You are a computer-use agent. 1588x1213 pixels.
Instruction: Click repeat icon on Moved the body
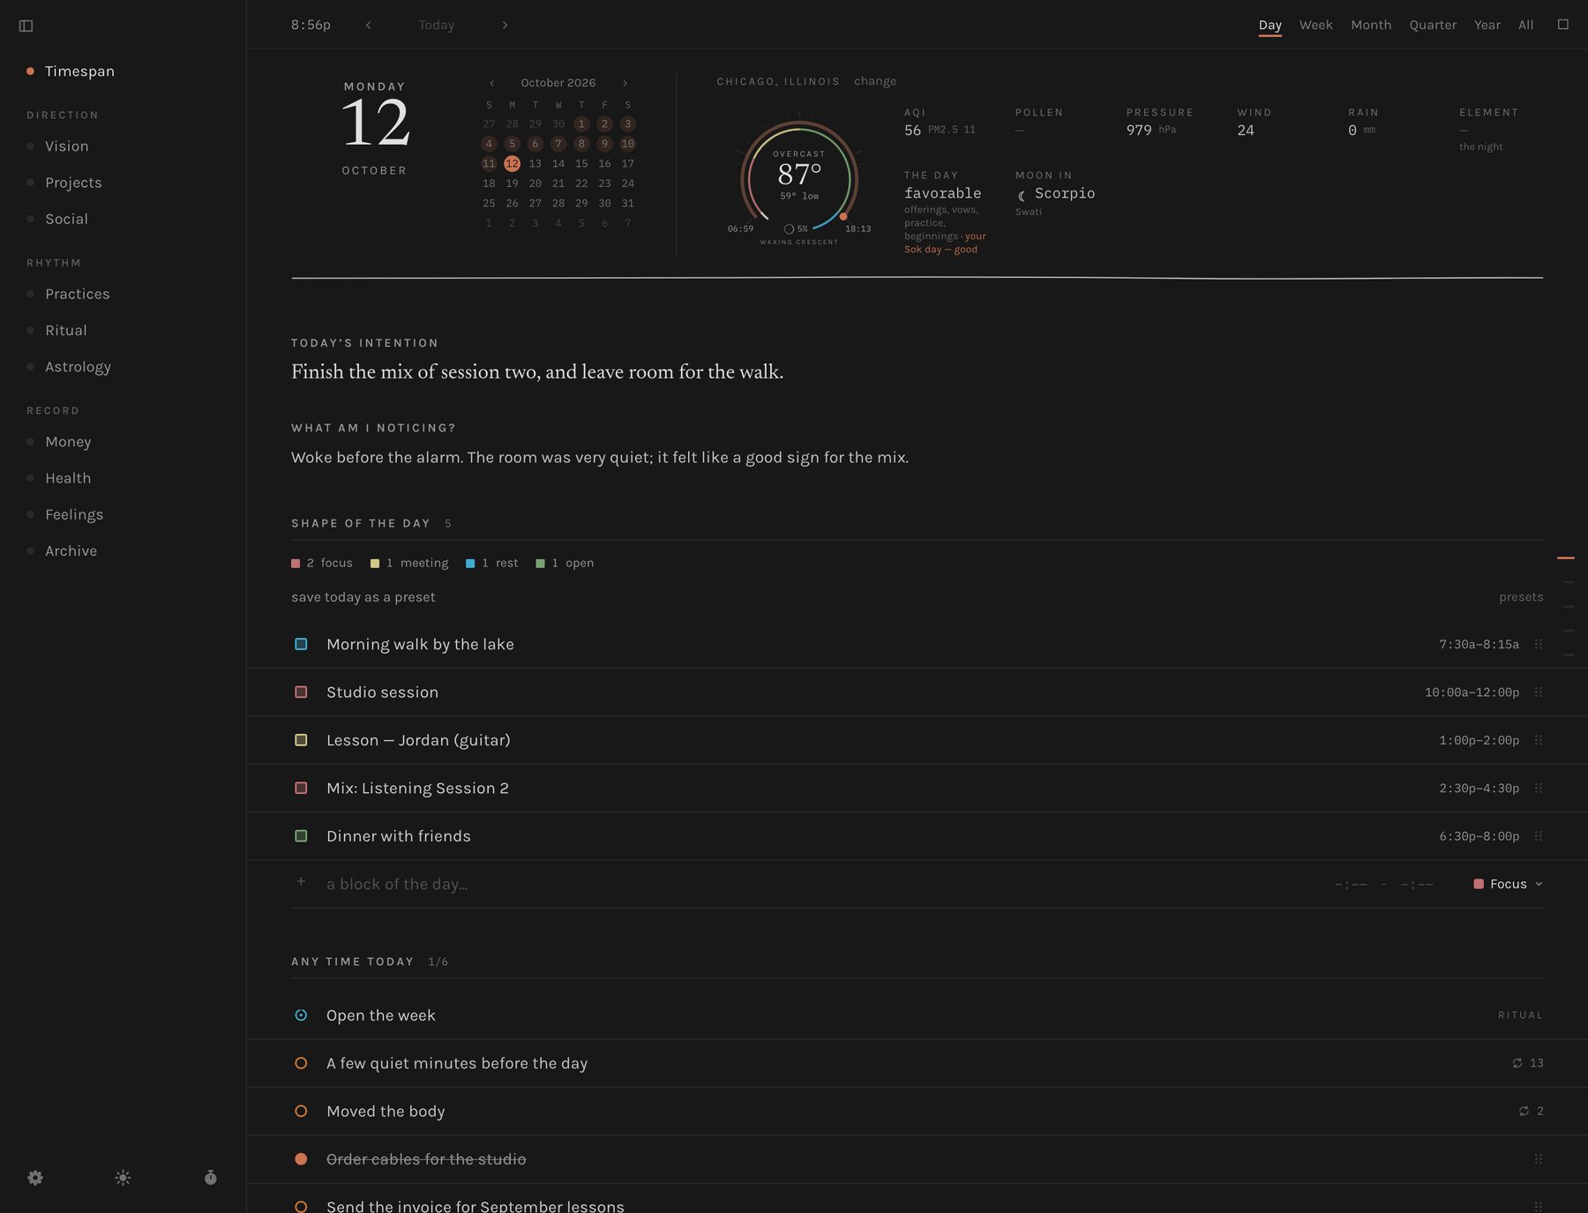click(1524, 1112)
